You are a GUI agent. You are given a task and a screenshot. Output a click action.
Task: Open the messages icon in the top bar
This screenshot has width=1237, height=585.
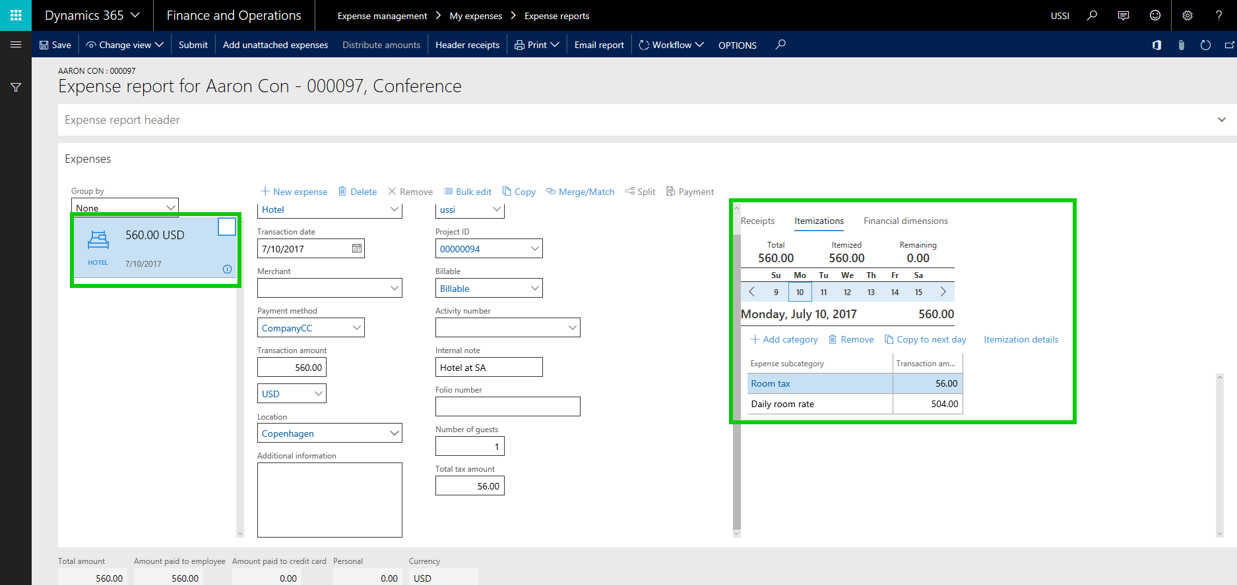pos(1124,15)
